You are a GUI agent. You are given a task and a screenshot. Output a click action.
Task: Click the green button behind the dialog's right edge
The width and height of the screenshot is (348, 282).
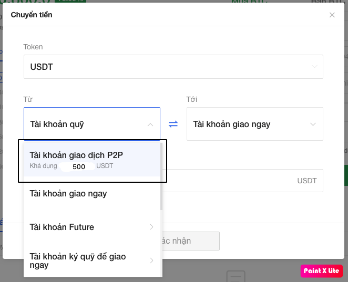[345, 176]
